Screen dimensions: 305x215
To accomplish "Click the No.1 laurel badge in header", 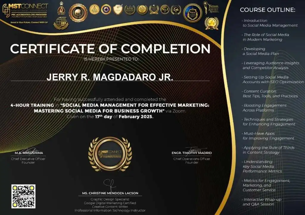I will [165, 9].
